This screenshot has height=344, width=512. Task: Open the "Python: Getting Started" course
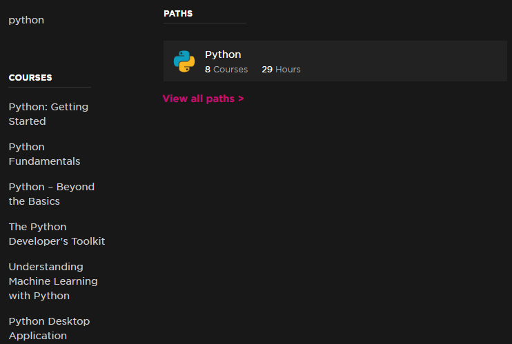pyautogui.click(x=48, y=114)
